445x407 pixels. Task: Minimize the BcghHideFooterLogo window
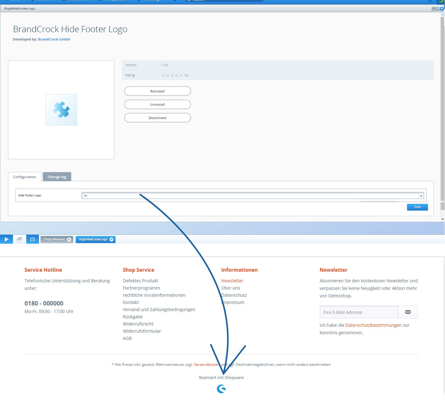[x=434, y=9]
